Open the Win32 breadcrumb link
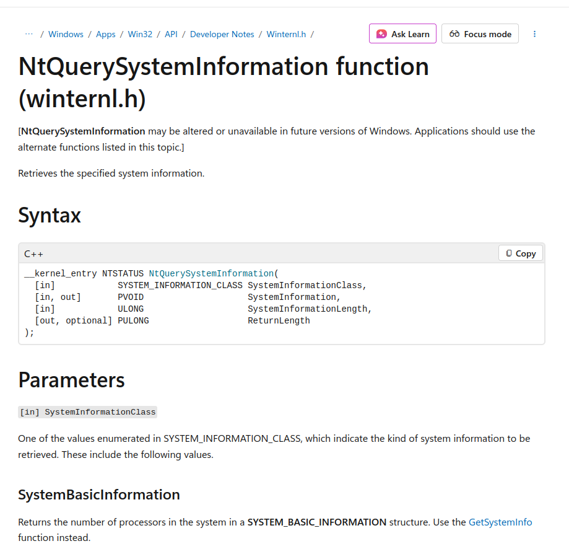 point(140,34)
